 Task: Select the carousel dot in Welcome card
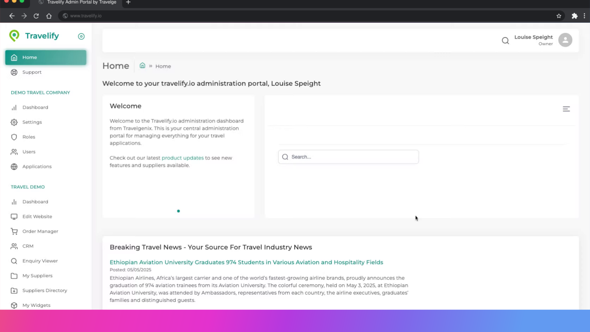[178, 211]
